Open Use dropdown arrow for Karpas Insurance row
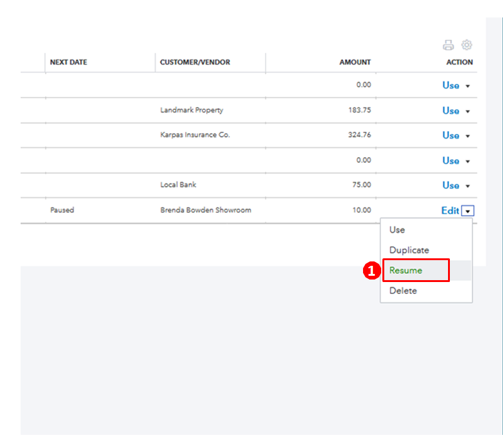503x438 pixels. tap(468, 136)
